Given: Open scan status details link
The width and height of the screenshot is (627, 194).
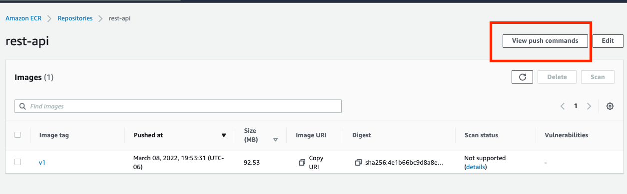Looking at the screenshot, I should tap(475, 167).
